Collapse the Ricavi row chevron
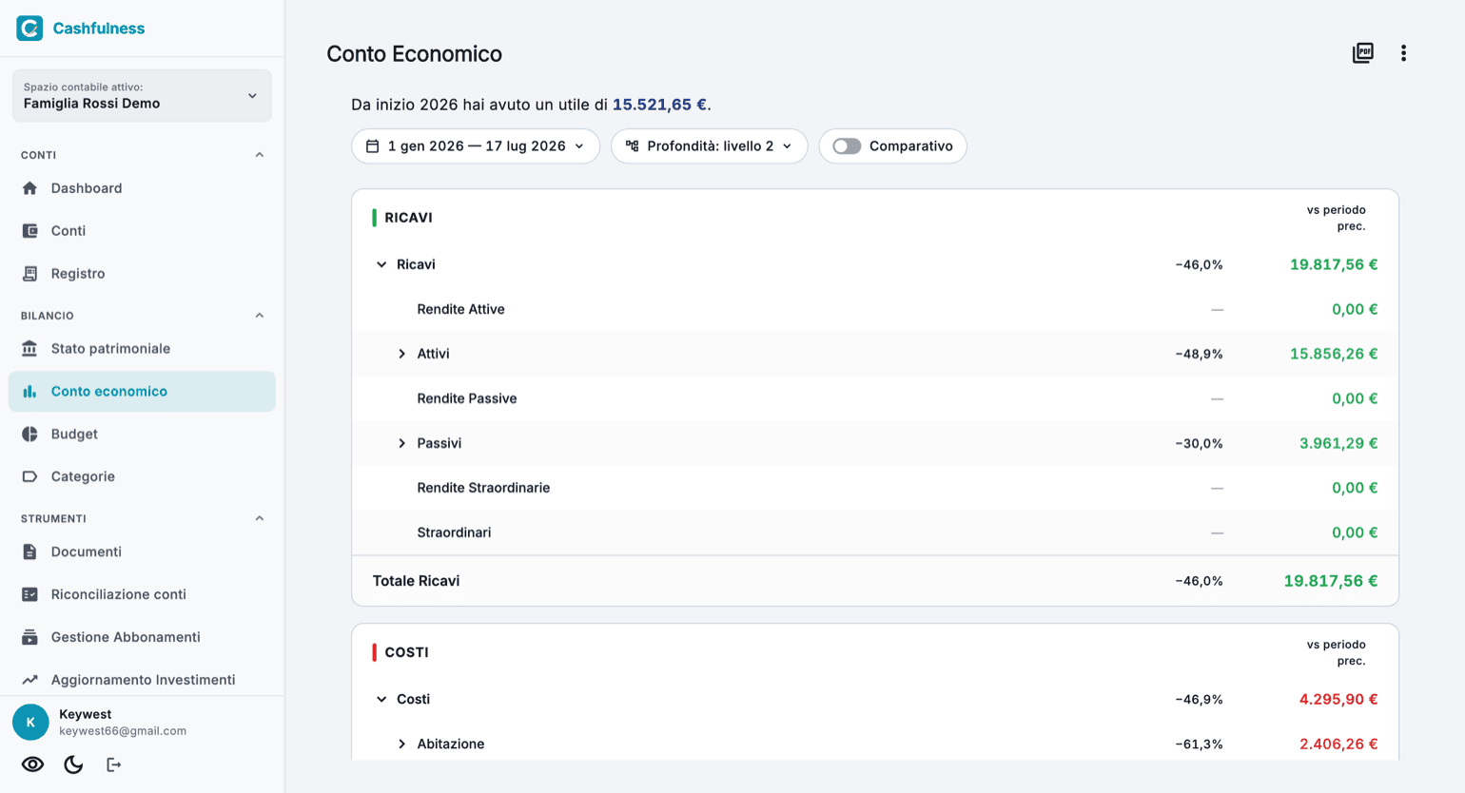 (x=381, y=264)
